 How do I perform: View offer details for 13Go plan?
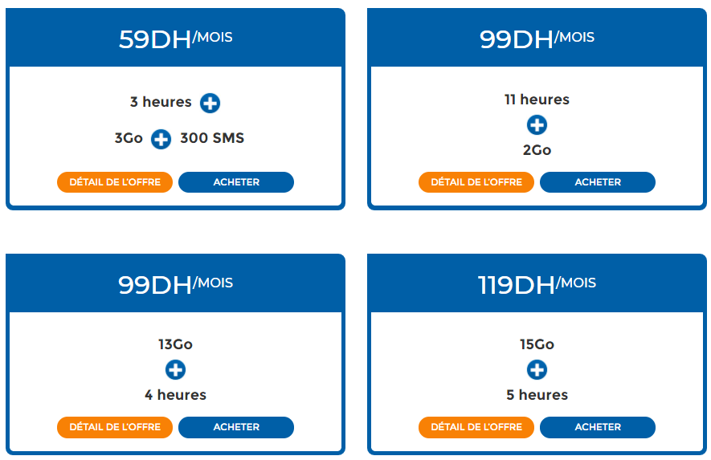pyautogui.click(x=115, y=427)
